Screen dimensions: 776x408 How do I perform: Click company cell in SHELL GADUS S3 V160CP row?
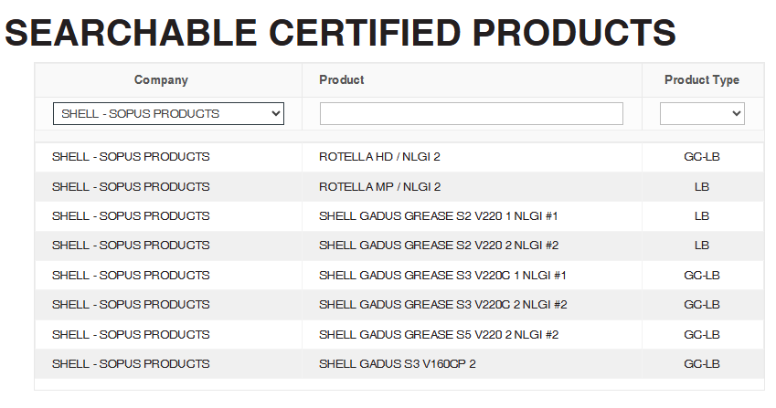tap(131, 364)
